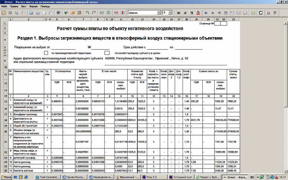Click the 'Срок действия с' date field

point(157,48)
